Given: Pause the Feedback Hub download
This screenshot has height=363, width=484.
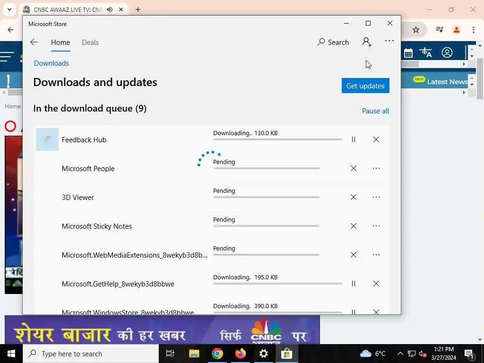Looking at the screenshot, I should point(354,139).
